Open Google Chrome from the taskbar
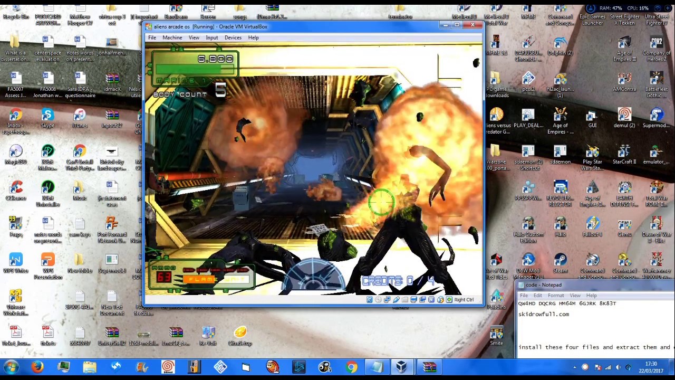The width and height of the screenshot is (675, 380). click(351, 367)
